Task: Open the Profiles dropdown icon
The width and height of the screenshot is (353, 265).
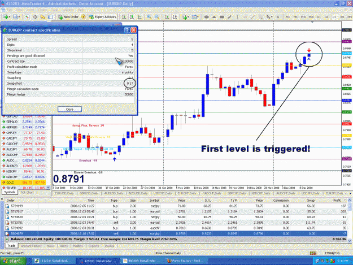Action: 16,17
